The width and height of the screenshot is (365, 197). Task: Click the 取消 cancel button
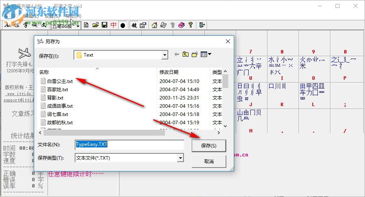209,161
